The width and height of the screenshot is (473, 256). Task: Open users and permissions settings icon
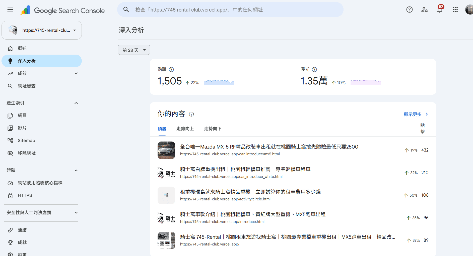pyautogui.click(x=424, y=10)
